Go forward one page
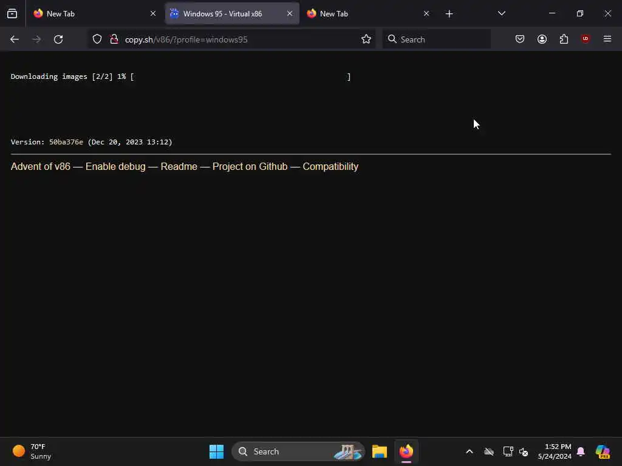The width and height of the screenshot is (622, 466). point(36,39)
